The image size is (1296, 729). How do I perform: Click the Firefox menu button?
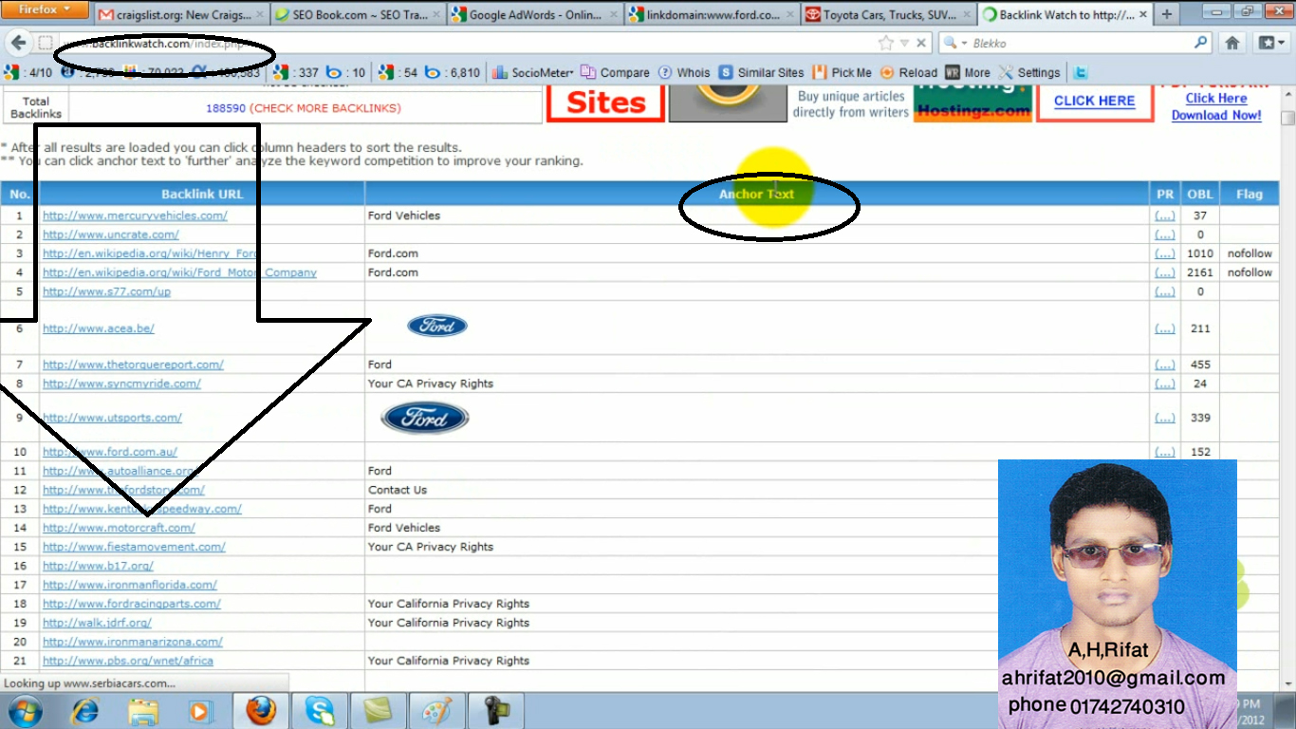pyautogui.click(x=46, y=9)
